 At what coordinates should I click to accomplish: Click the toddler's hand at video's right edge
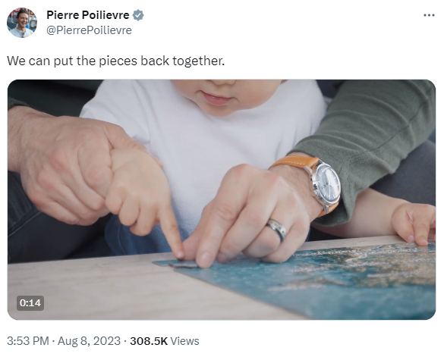pos(414,224)
